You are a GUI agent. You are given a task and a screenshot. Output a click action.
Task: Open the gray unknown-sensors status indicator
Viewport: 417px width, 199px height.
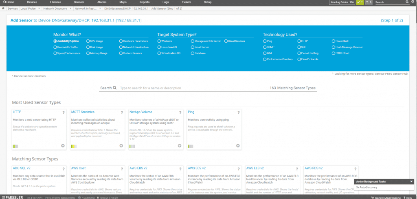[368, 2]
